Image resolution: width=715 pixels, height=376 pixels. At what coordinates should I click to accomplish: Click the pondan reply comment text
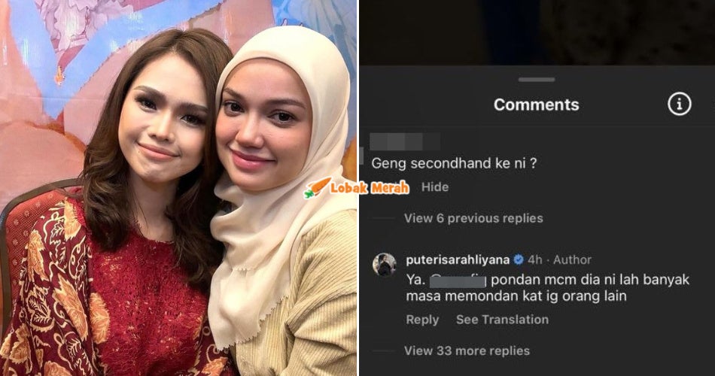[x=548, y=287]
